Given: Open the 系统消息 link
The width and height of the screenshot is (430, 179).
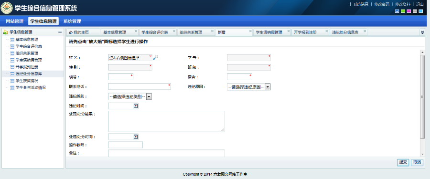Looking at the screenshot, I should (361, 4).
